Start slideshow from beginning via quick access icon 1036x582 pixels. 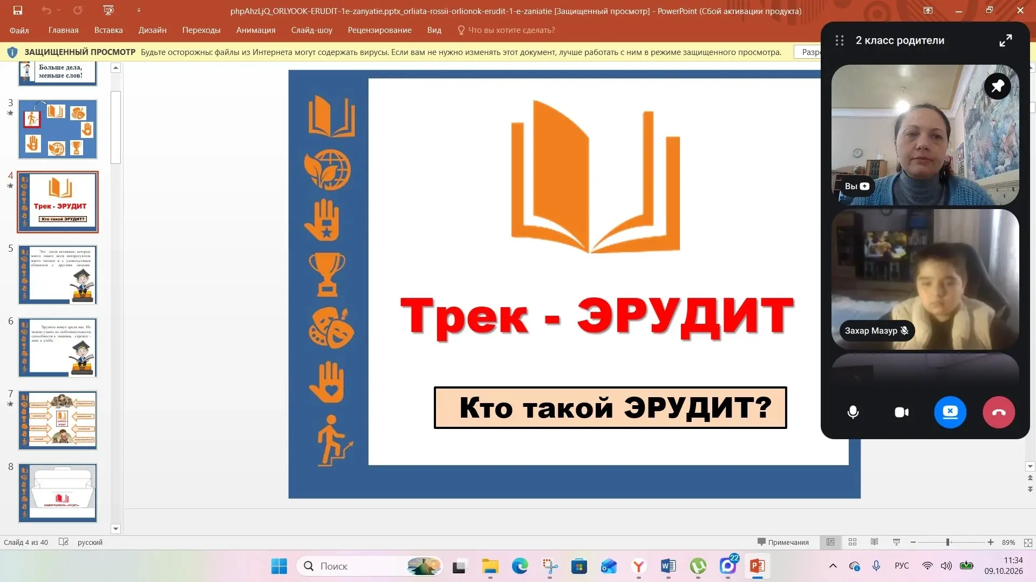point(108,10)
